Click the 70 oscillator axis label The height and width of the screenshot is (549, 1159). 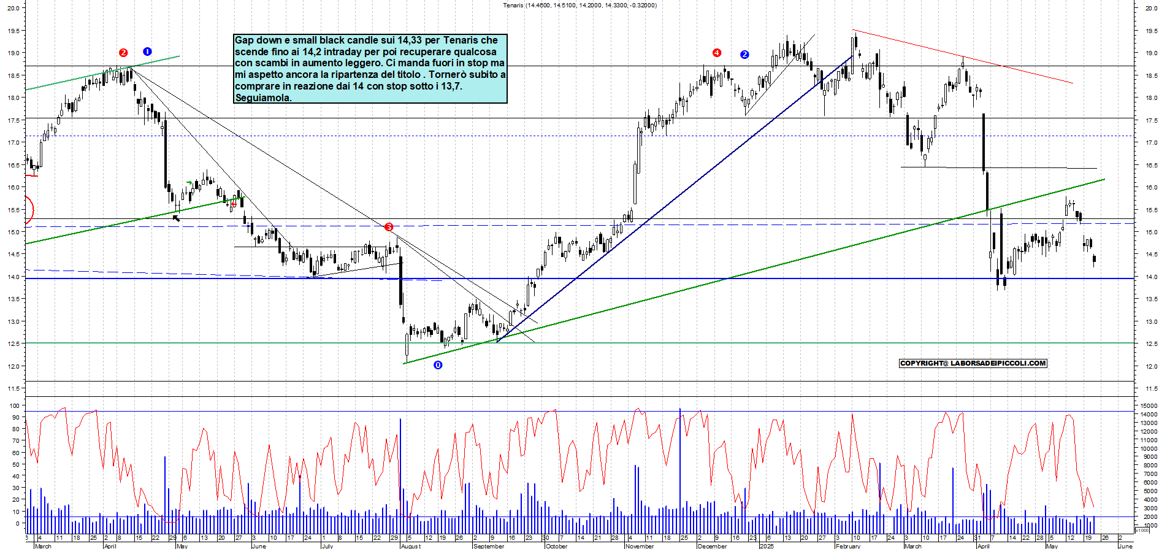(16, 441)
